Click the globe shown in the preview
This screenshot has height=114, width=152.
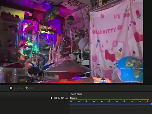point(130,69)
